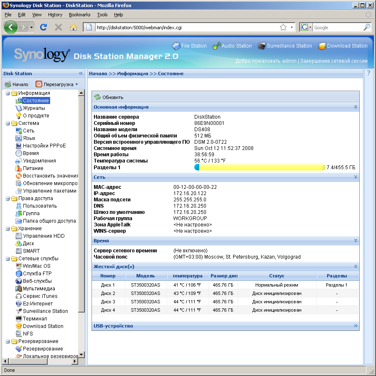Click the URL address field

tap(187, 27)
